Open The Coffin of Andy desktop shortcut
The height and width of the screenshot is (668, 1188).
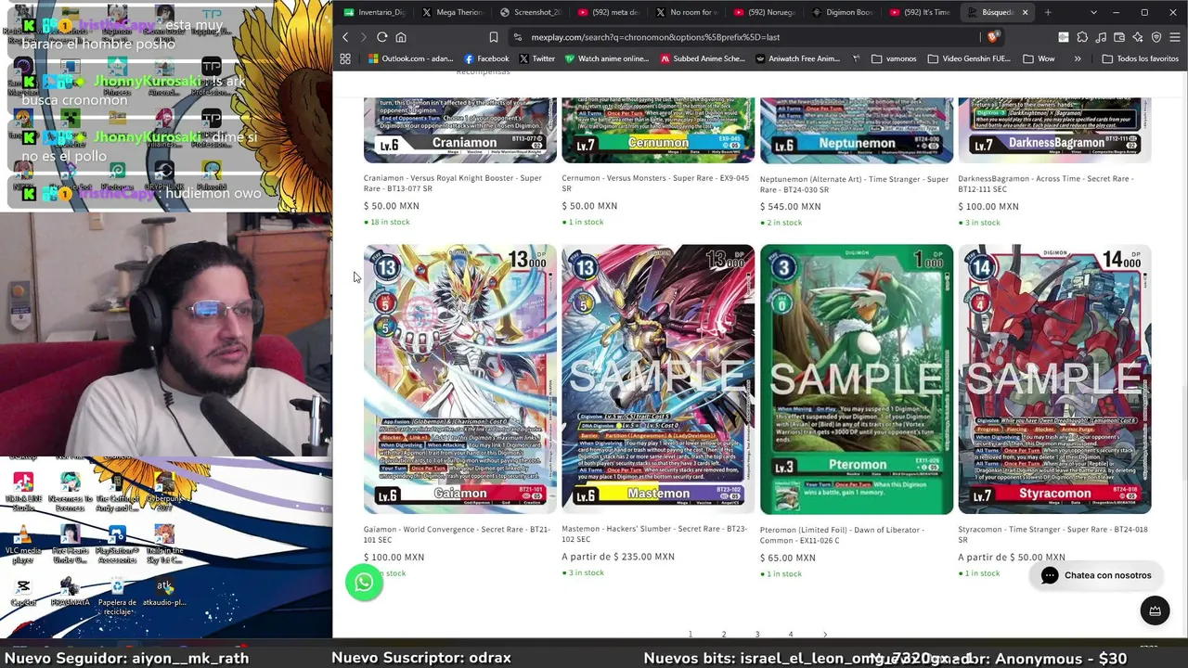click(x=117, y=494)
